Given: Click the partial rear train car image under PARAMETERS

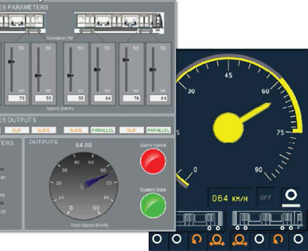Looking at the screenshot, I should coord(23,23).
